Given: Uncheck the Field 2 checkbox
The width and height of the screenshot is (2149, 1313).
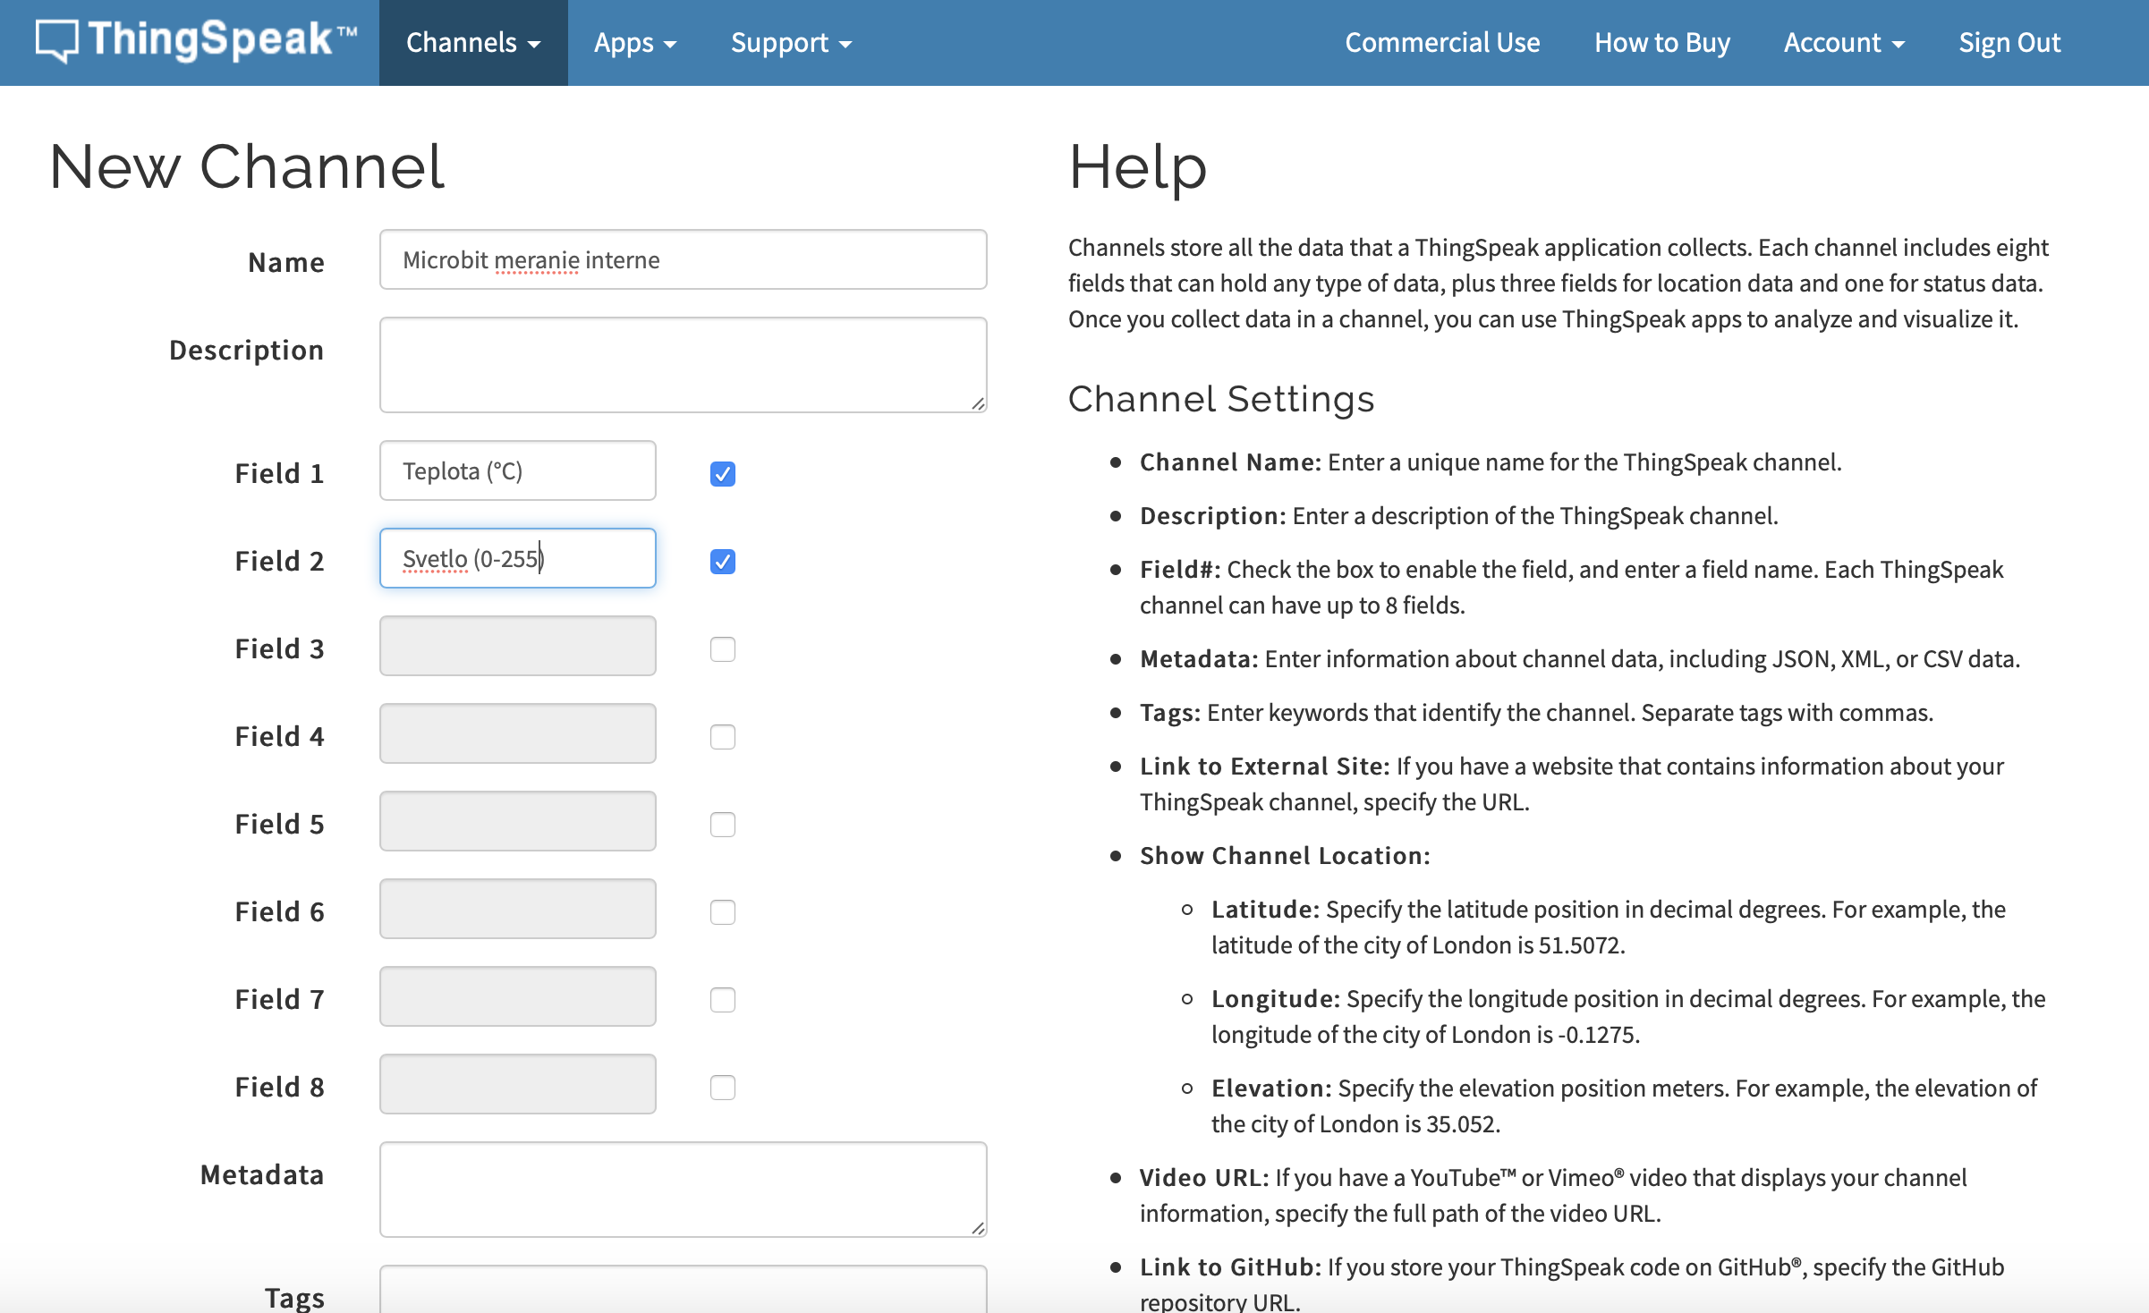Looking at the screenshot, I should click(722, 561).
